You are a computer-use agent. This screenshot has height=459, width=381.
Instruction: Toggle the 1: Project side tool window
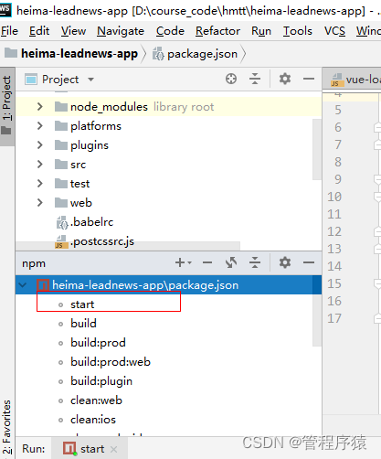pos(7,105)
